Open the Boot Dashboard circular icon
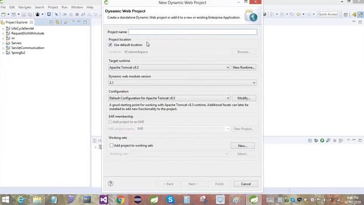Image resolution: width=364 pixels, height=205 pixels. [38, 14]
